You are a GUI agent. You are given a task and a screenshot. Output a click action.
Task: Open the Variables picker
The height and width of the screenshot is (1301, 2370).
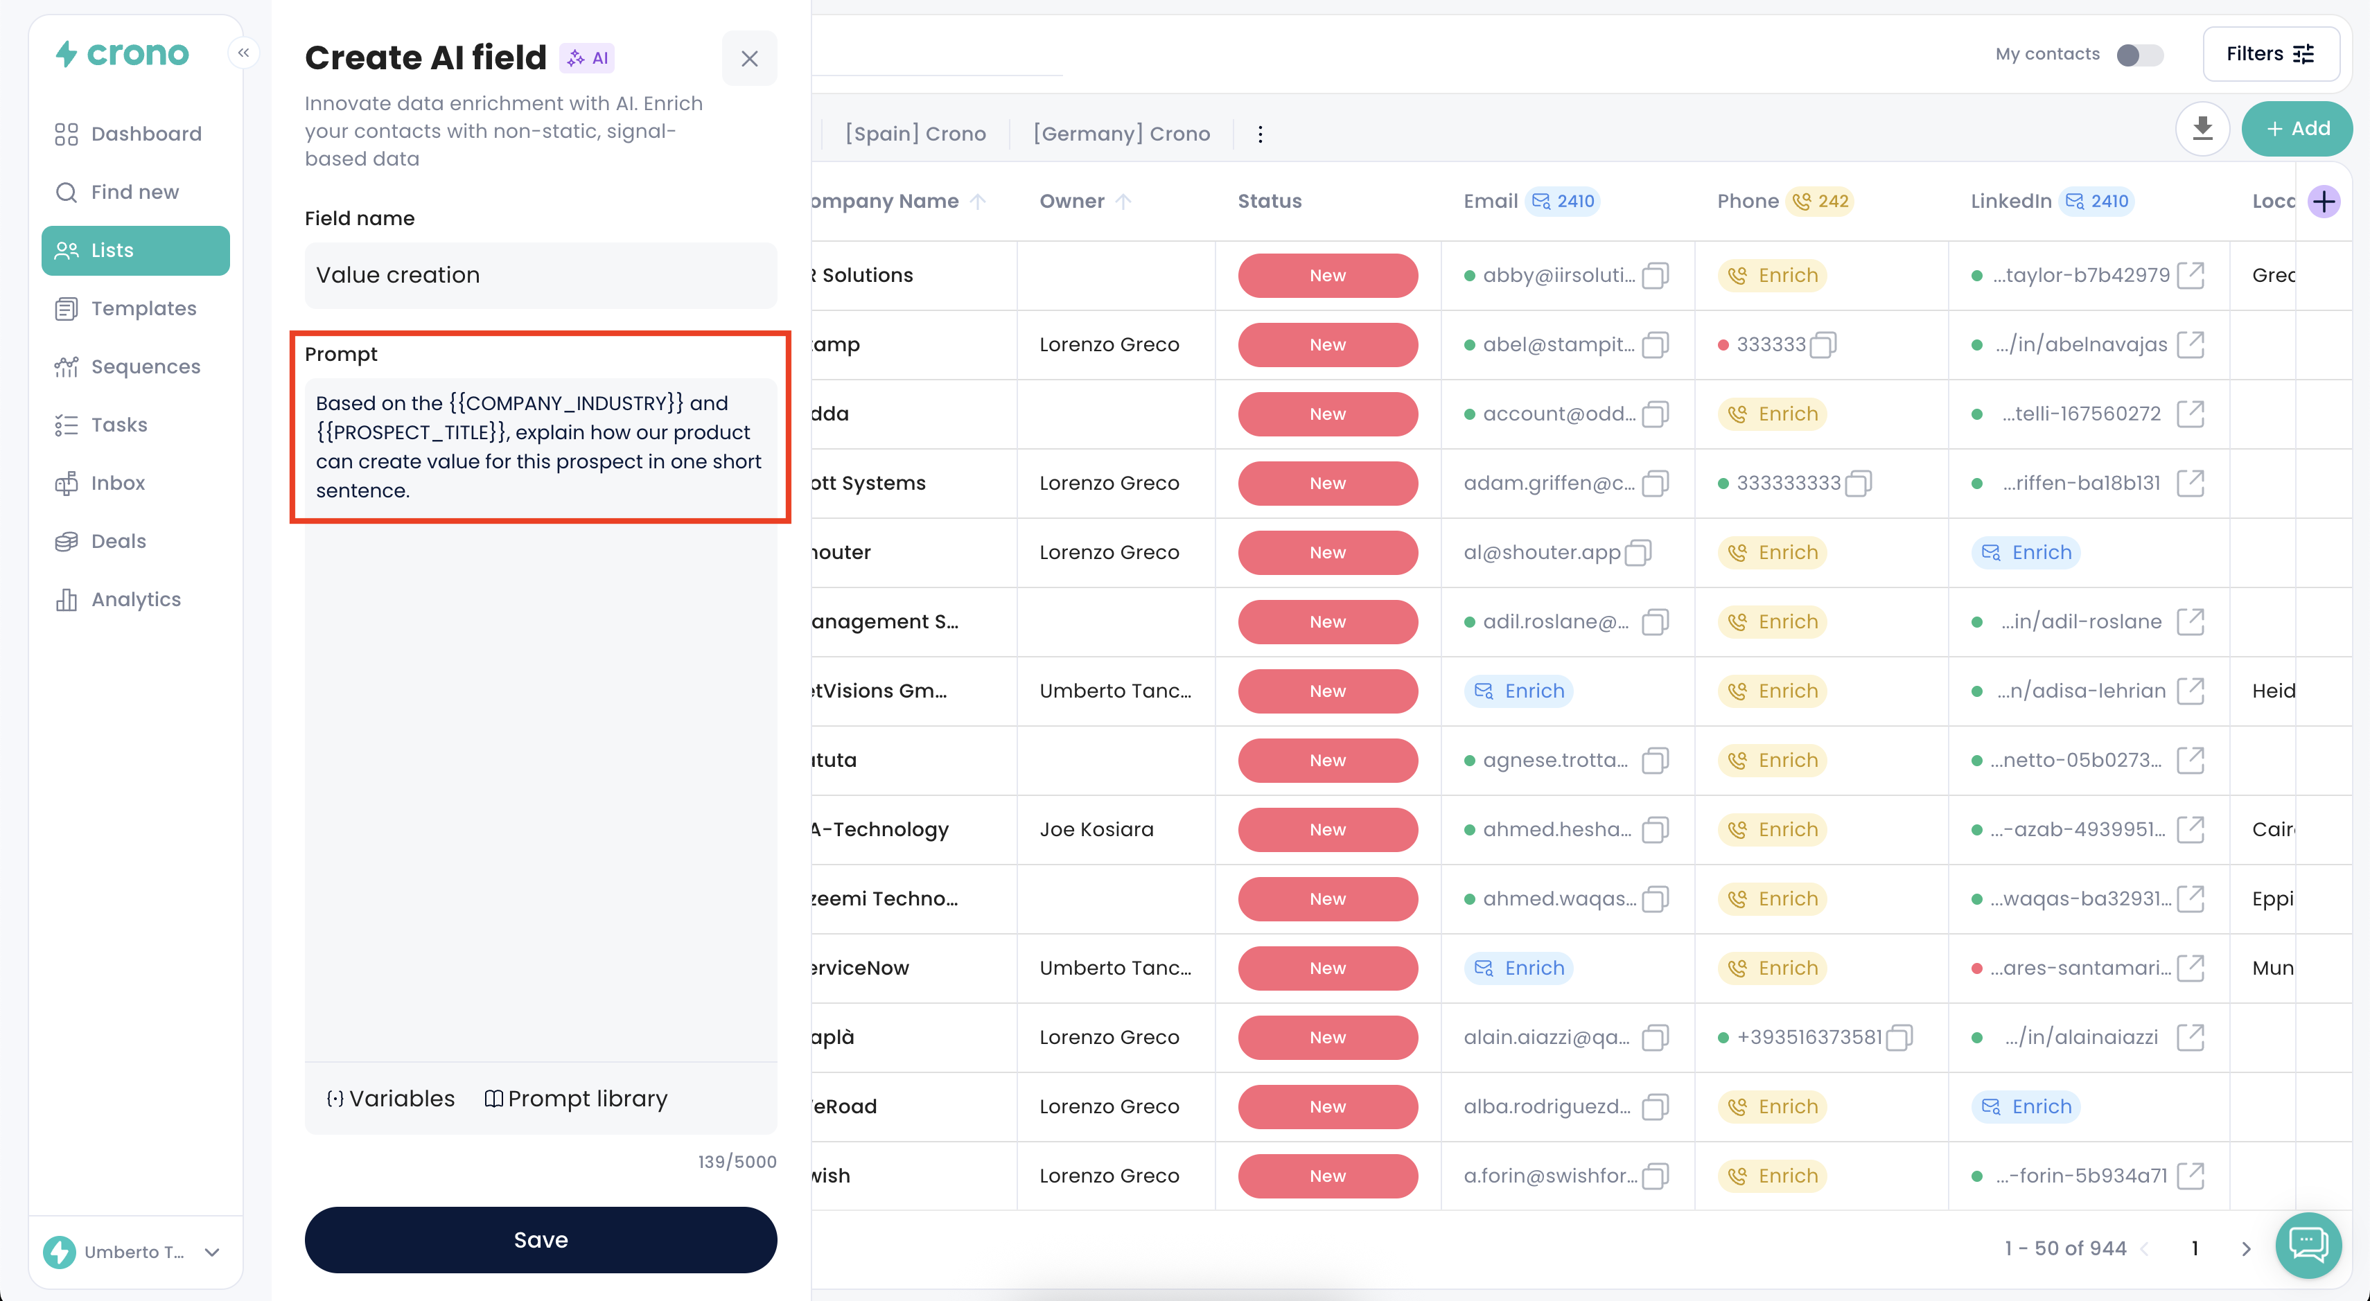[391, 1099]
